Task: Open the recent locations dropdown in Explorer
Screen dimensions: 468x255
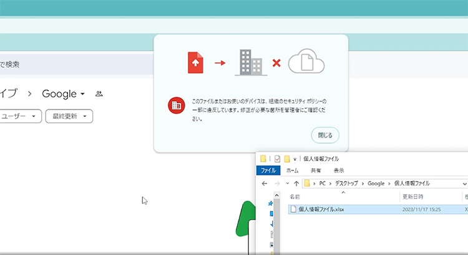Action: tap(288, 183)
